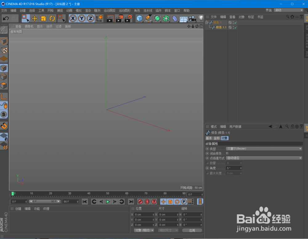Screen dimensions: 308x239
Task: Activate the Rotate tool
Action: point(52,19)
